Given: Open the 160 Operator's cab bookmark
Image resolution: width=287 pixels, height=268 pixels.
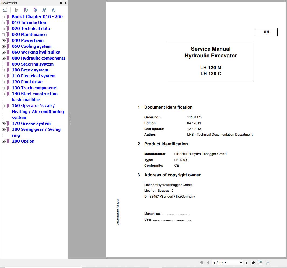Looking at the screenshot, I should (x=38, y=111).
